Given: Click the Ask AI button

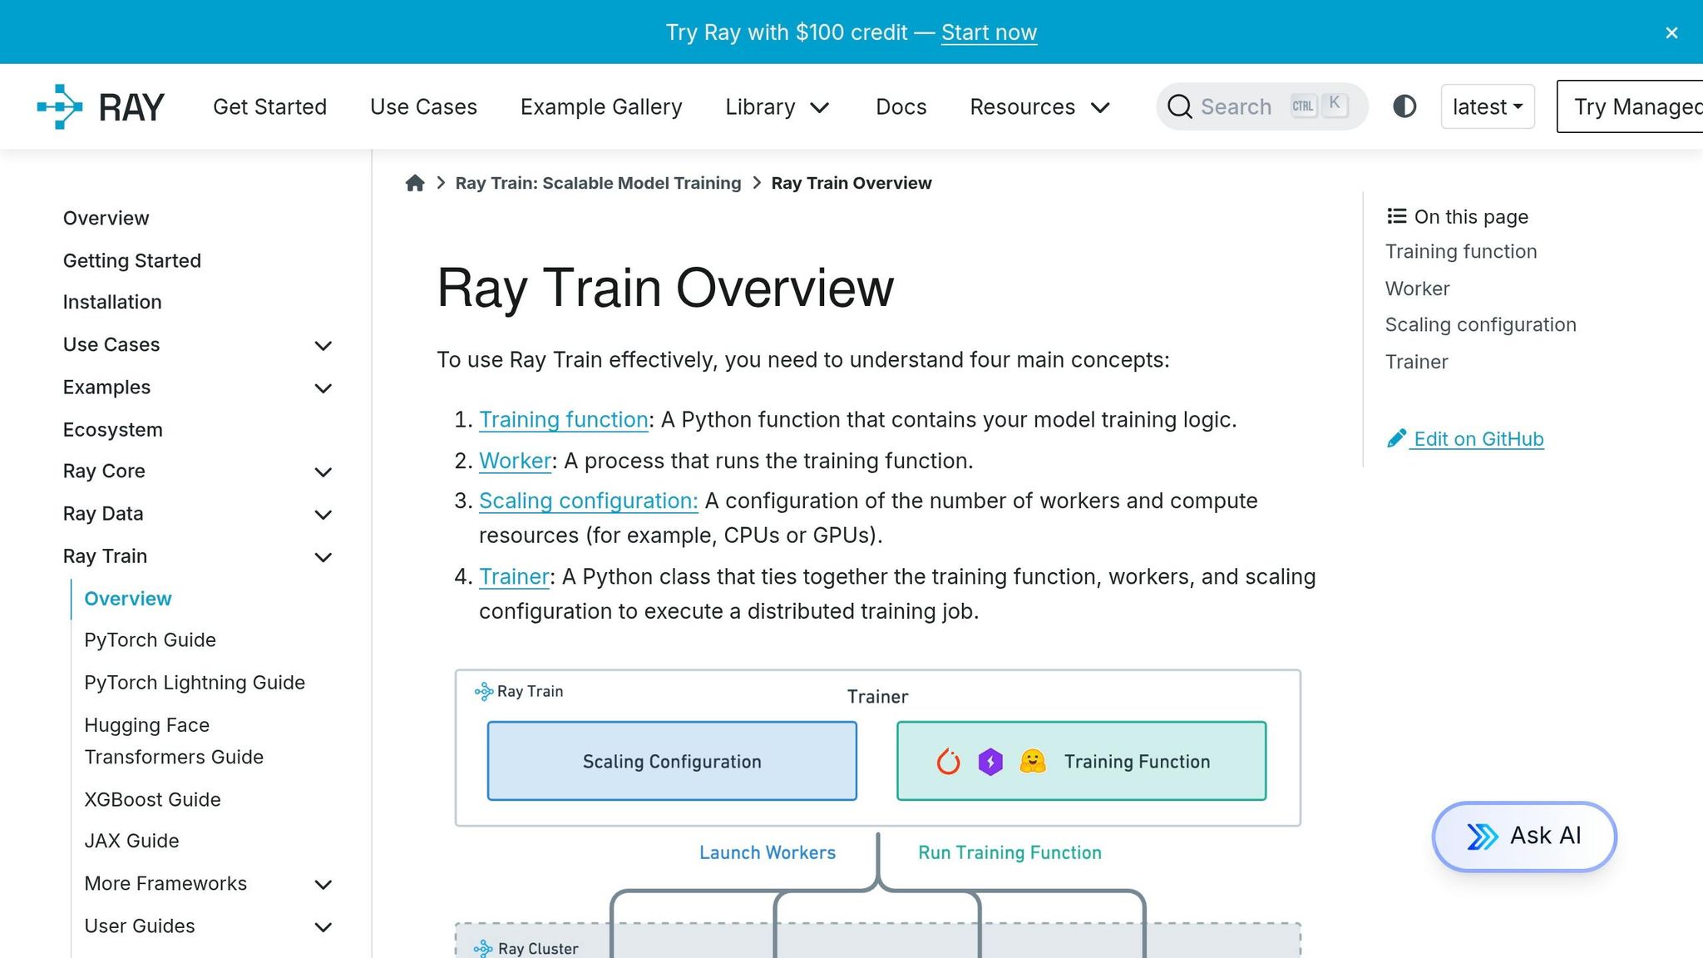Looking at the screenshot, I should click(1524, 836).
